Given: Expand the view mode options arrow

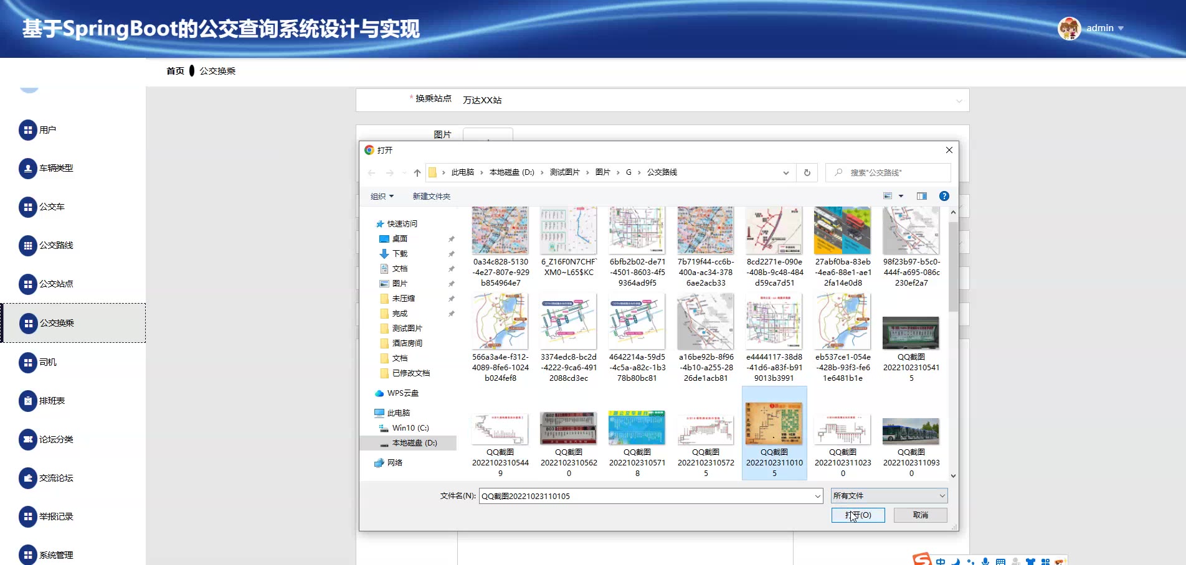Looking at the screenshot, I should coord(901,196).
